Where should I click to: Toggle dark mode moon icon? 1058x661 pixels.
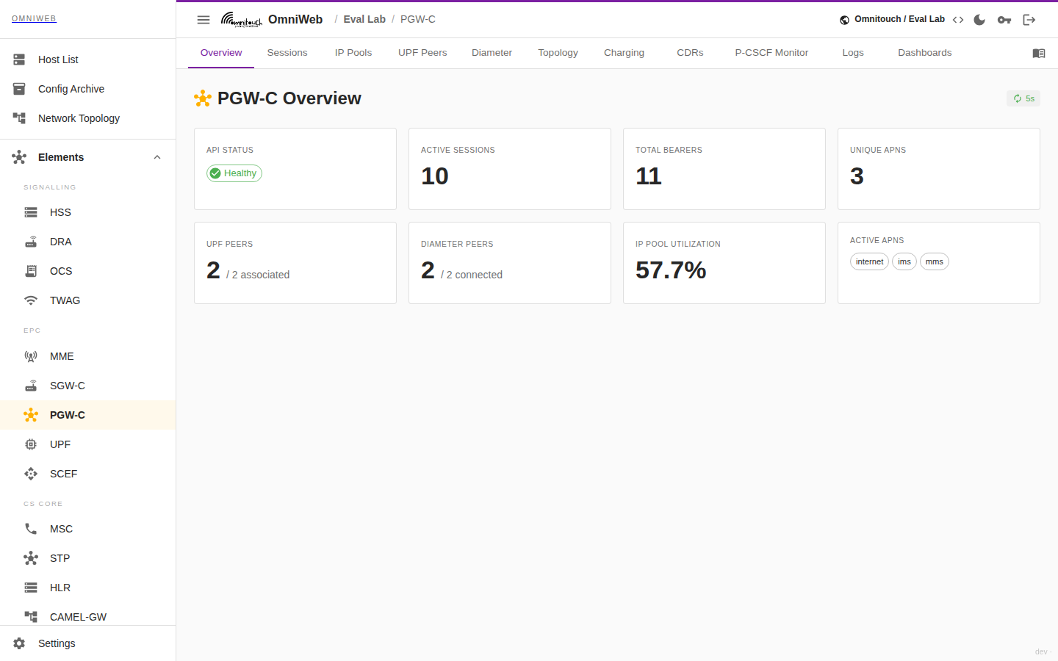coord(979,20)
